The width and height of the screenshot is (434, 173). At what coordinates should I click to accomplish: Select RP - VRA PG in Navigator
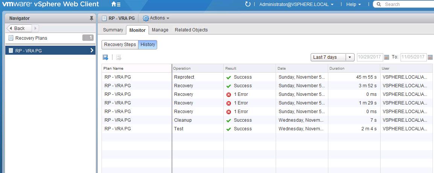pos(50,51)
